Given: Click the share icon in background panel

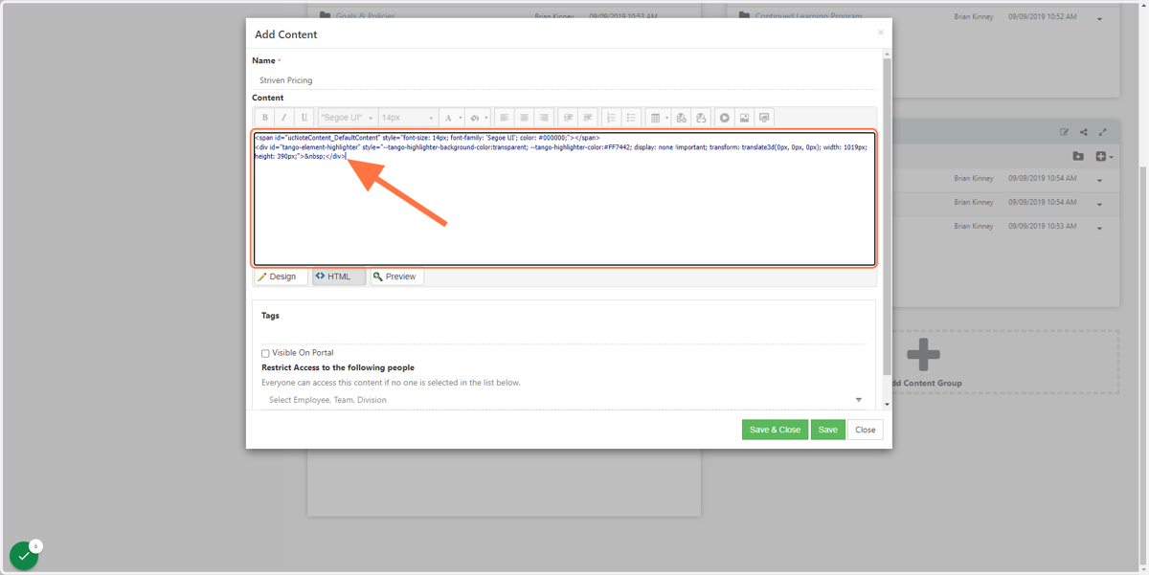Looking at the screenshot, I should [1084, 132].
